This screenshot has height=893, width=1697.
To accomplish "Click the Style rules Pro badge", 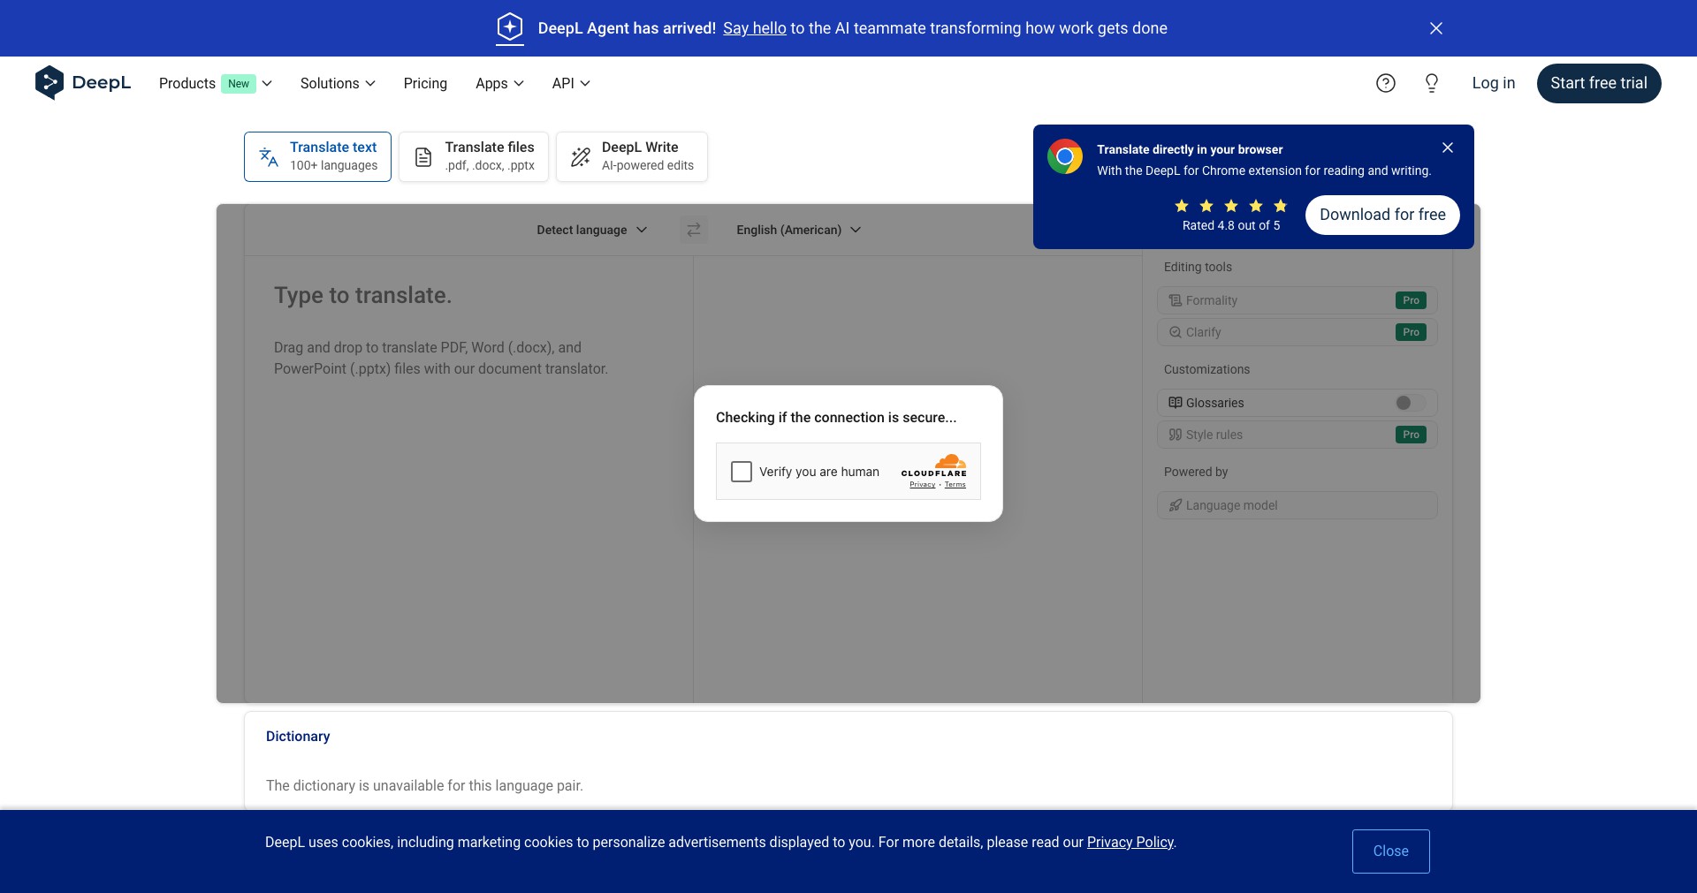I will (x=1411, y=435).
